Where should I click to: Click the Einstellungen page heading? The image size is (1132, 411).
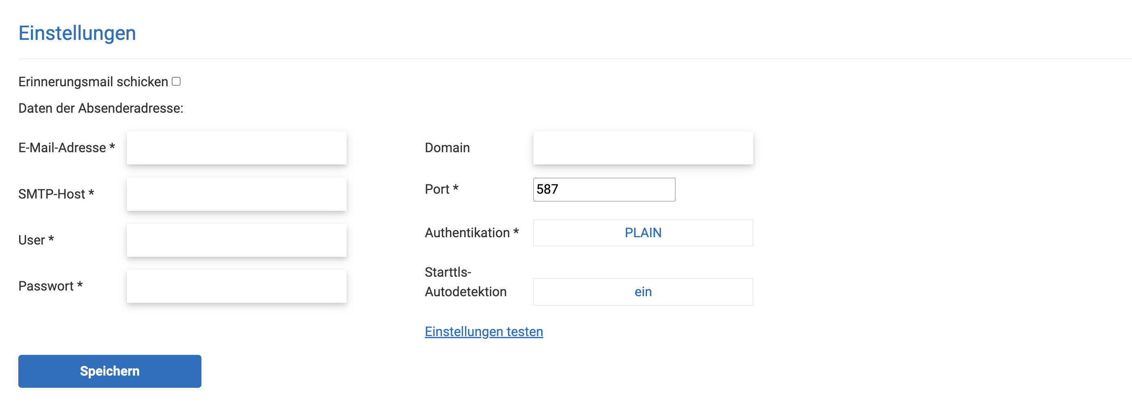(x=77, y=33)
